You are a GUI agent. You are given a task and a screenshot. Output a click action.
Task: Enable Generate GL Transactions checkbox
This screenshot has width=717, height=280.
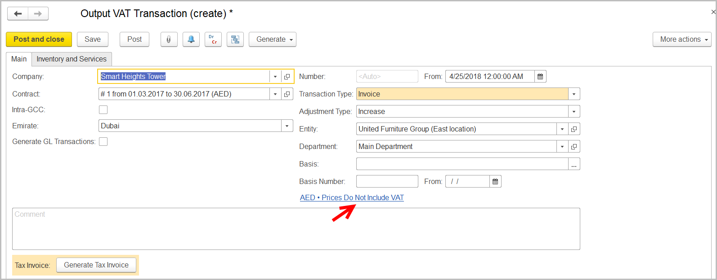click(x=103, y=142)
